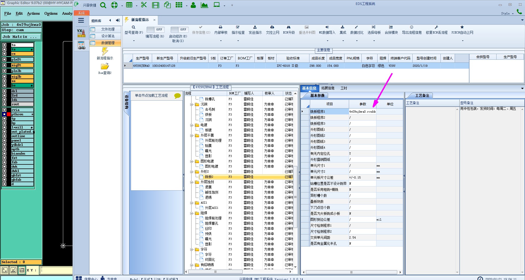The image size is (525, 280).
Task: Click the green table grid icon
Action: point(129,5)
